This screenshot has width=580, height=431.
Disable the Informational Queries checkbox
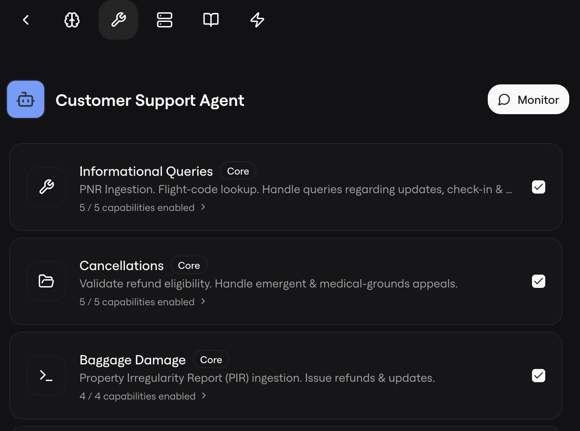[x=538, y=187]
